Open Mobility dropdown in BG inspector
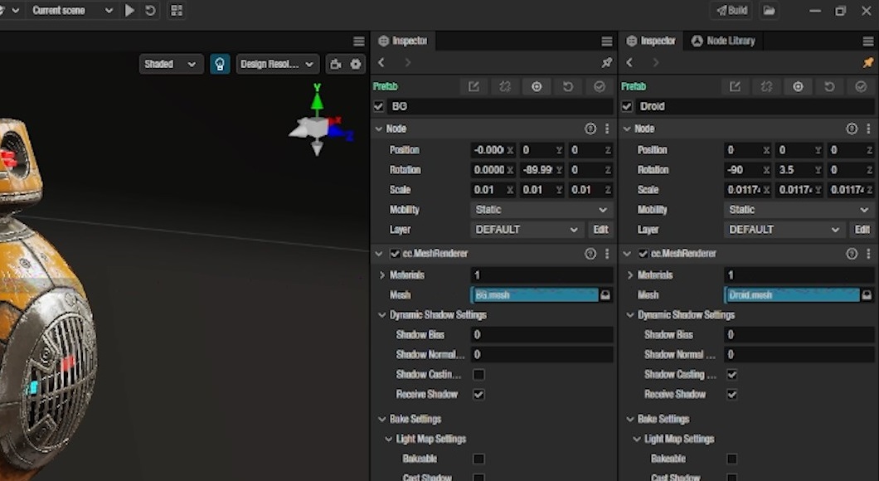879x481 pixels. (541, 210)
